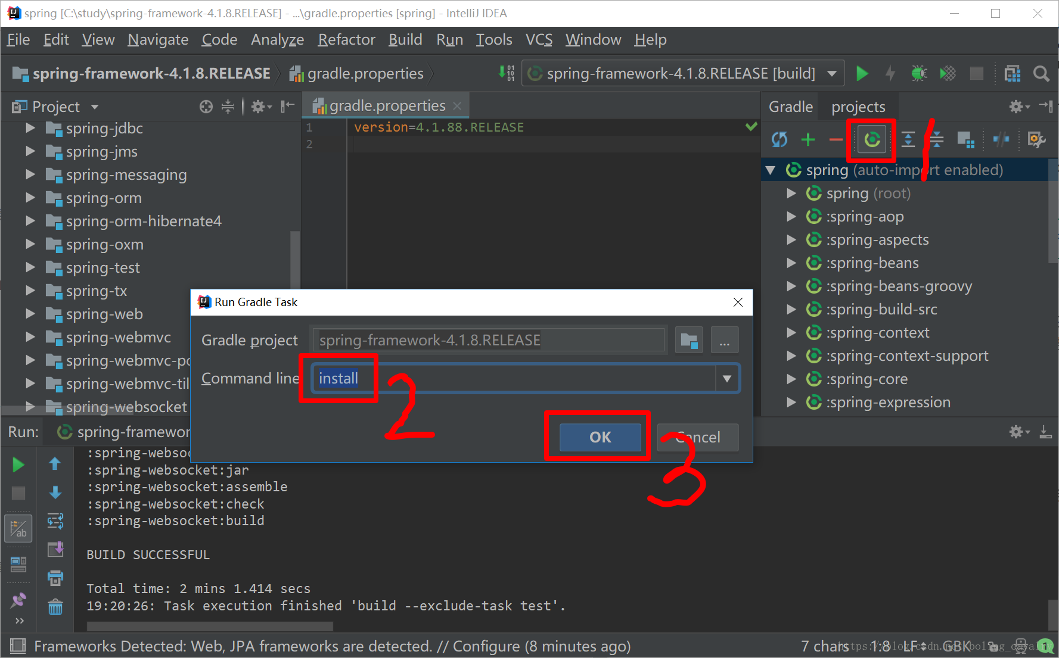Click the Project tree vertical scrollbar
Screen dimensions: 1059x658
click(x=294, y=259)
